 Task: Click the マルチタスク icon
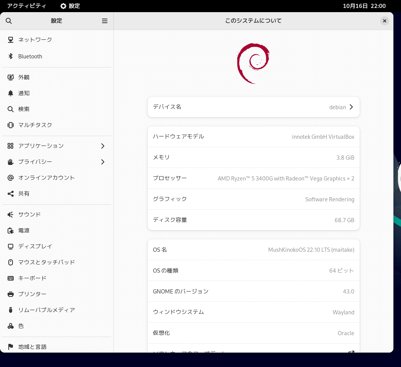pos(11,125)
